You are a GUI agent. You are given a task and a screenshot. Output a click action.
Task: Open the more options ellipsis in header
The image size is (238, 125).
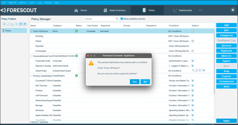pos(200,10)
